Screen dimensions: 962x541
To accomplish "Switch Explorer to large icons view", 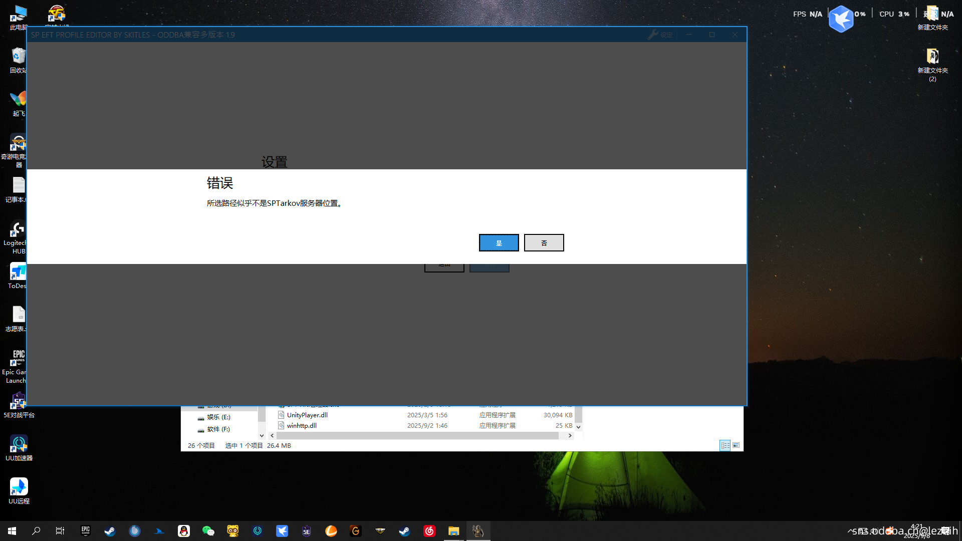I will coord(736,445).
